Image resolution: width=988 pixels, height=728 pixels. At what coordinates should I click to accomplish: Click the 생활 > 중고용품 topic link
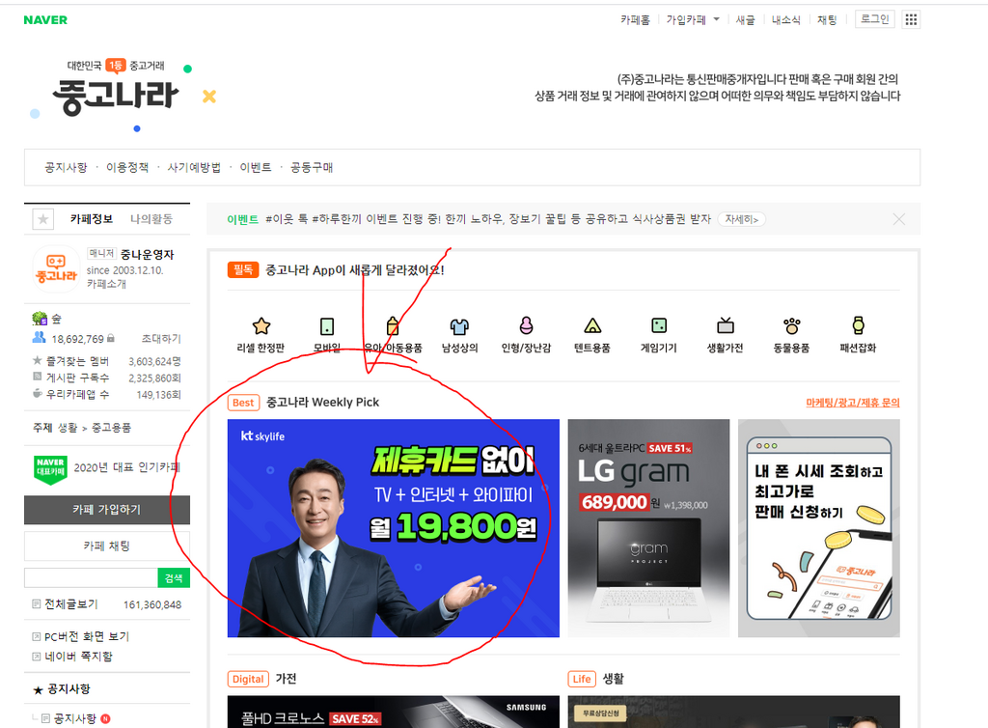click(95, 428)
